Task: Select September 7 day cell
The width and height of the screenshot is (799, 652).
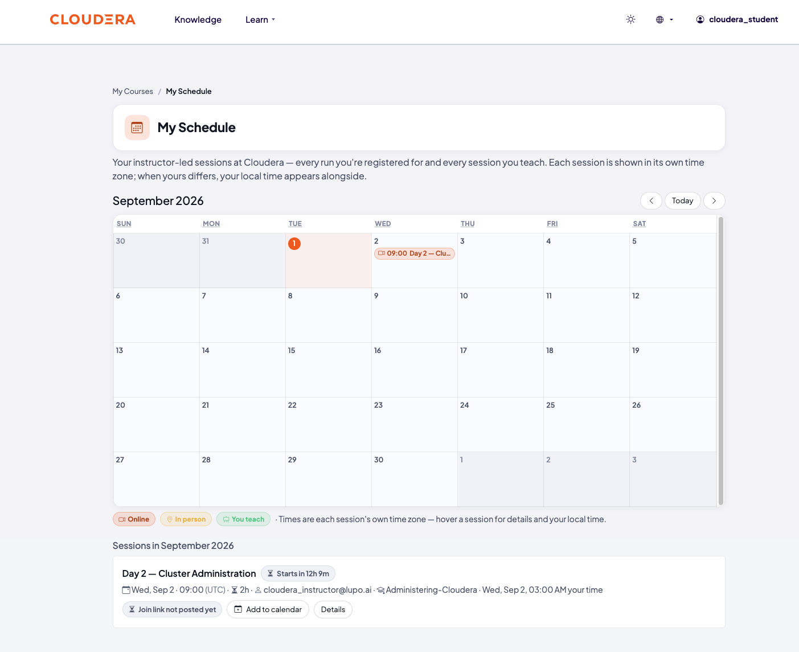Action: (243, 315)
